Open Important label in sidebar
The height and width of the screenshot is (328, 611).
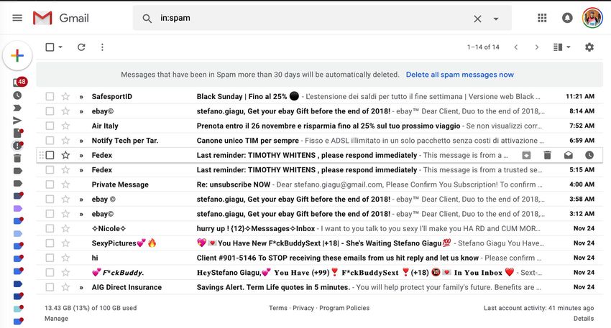pyautogui.click(x=17, y=108)
